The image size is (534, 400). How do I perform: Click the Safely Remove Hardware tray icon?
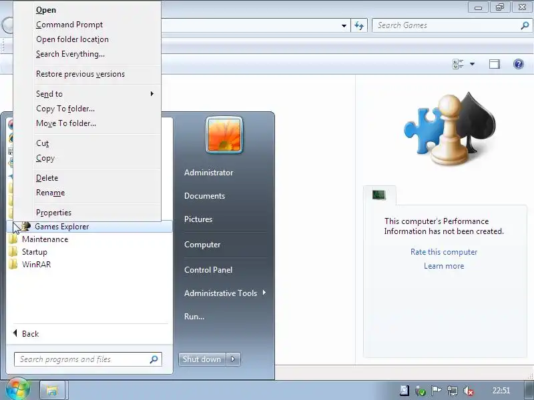[421, 391]
